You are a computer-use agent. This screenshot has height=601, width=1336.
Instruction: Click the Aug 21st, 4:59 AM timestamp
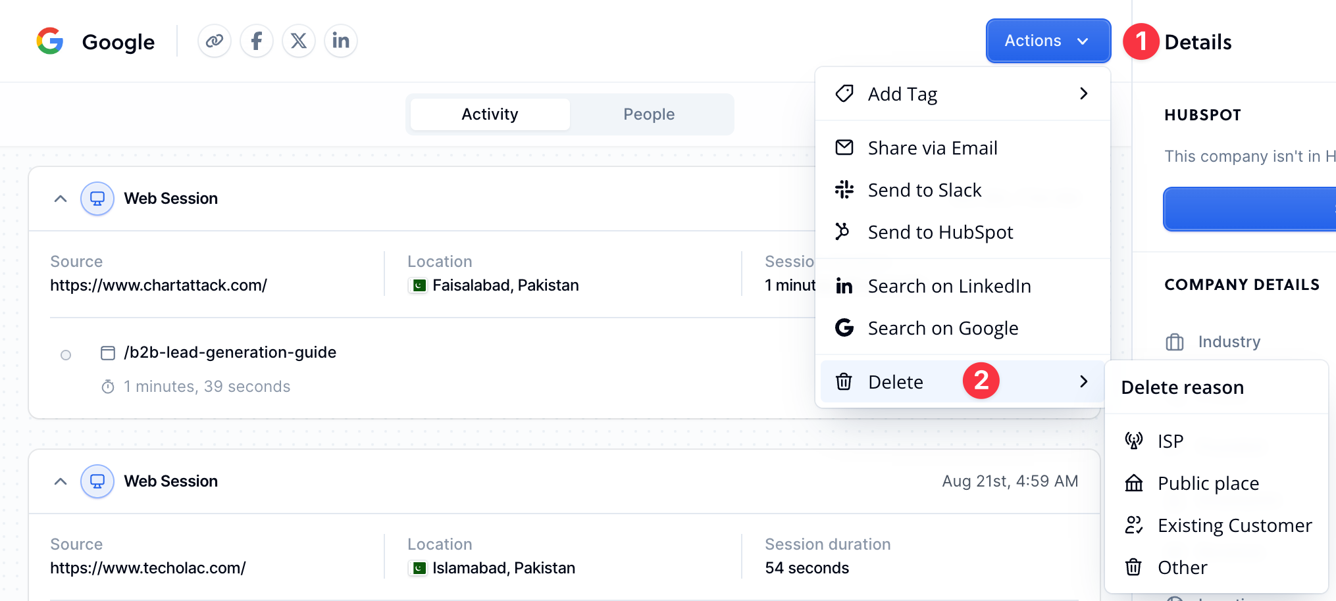(1010, 481)
